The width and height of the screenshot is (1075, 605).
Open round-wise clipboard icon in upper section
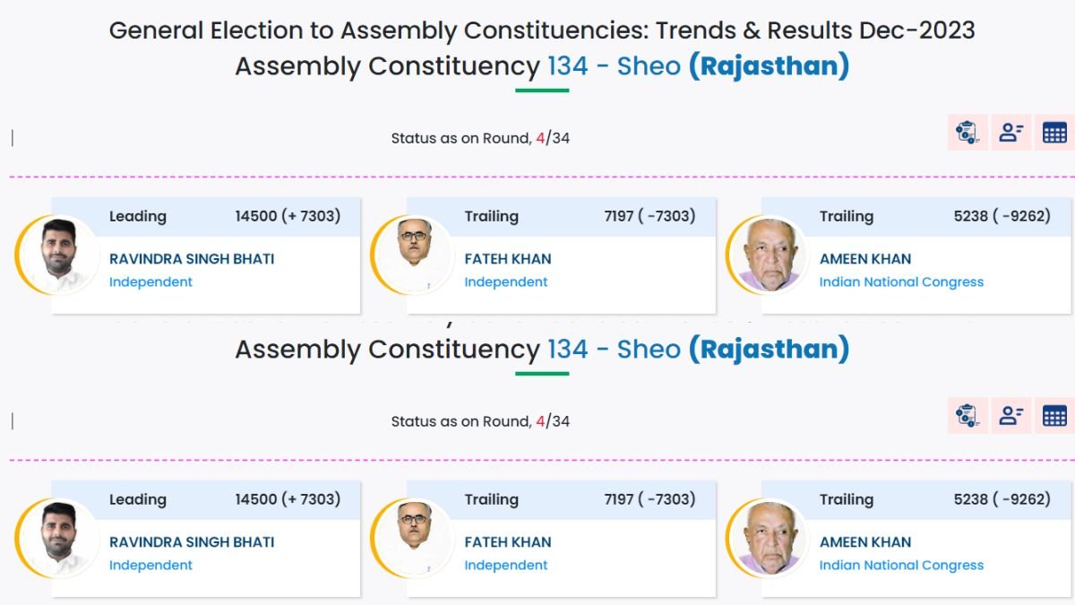click(x=967, y=133)
